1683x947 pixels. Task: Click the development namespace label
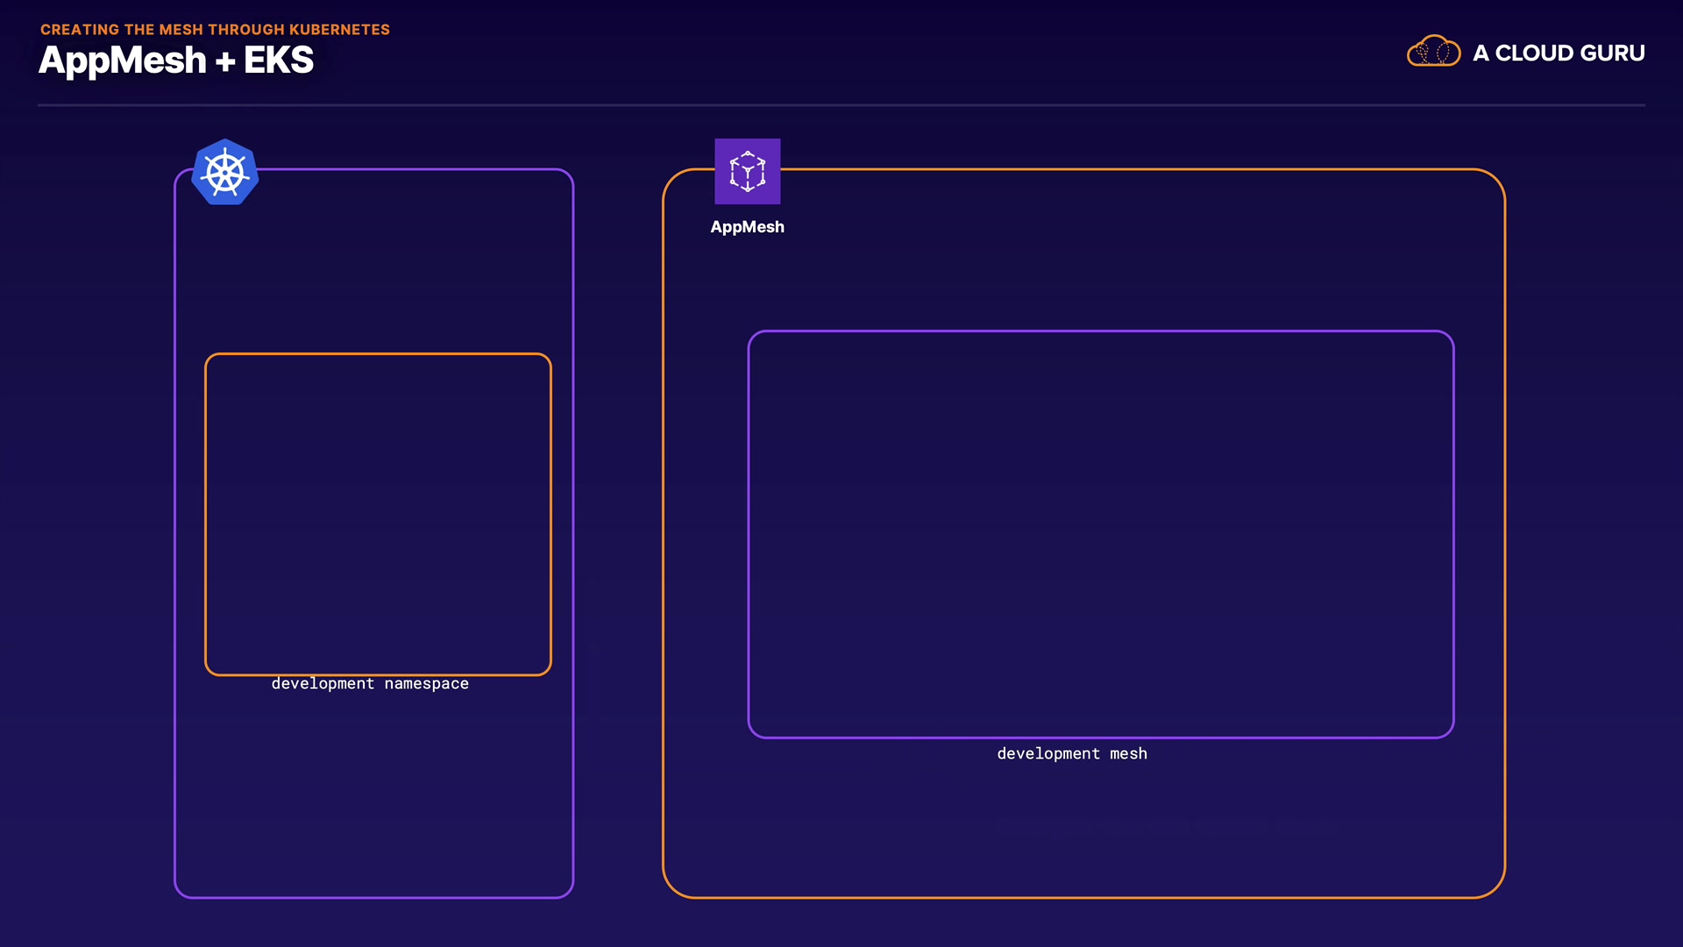[369, 684]
